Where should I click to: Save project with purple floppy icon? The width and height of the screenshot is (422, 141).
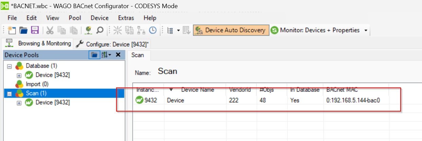pyautogui.click(x=35, y=30)
